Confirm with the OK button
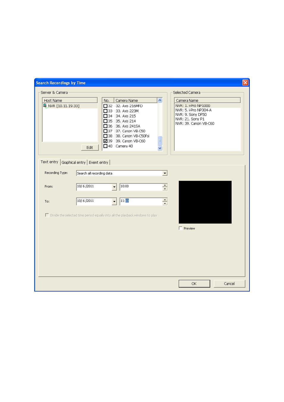Viewport: 284px width, 402px height. coord(194,284)
